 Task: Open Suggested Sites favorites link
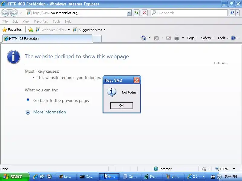click(89, 30)
